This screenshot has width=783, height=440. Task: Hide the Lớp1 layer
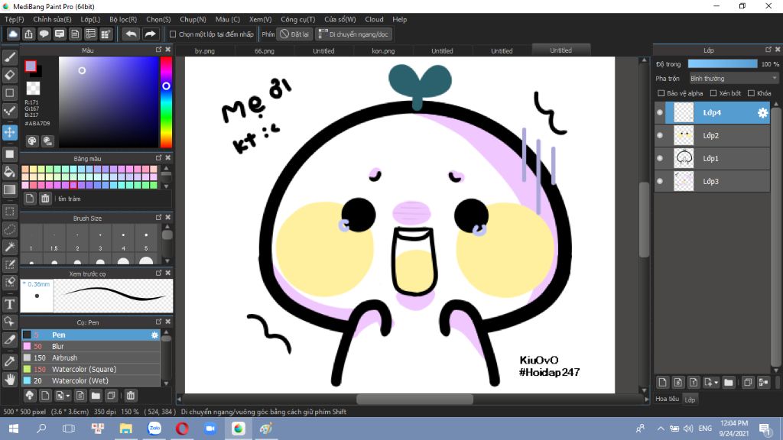[660, 159]
